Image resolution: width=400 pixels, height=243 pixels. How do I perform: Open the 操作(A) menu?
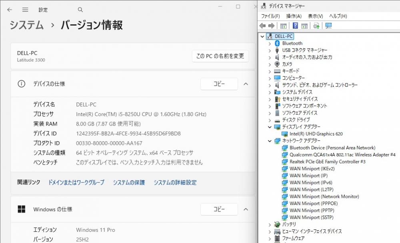(x=294, y=16)
